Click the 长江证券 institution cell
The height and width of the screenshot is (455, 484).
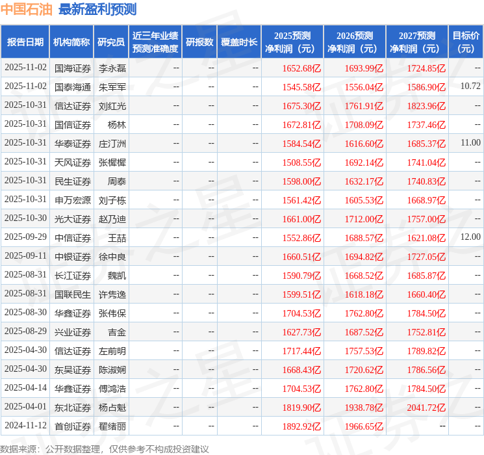point(73,276)
